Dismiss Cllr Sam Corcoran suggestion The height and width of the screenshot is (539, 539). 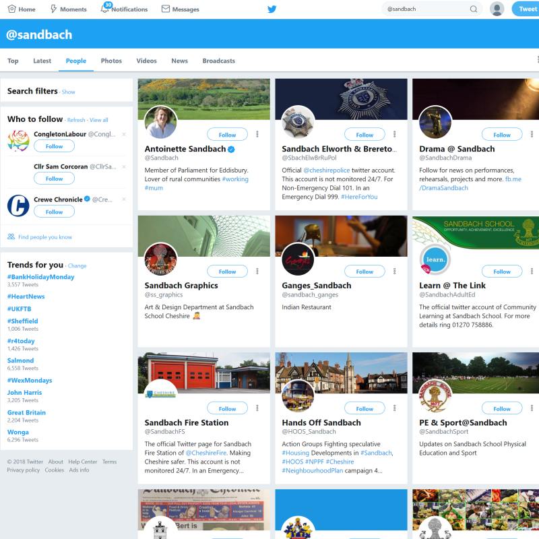(124, 166)
